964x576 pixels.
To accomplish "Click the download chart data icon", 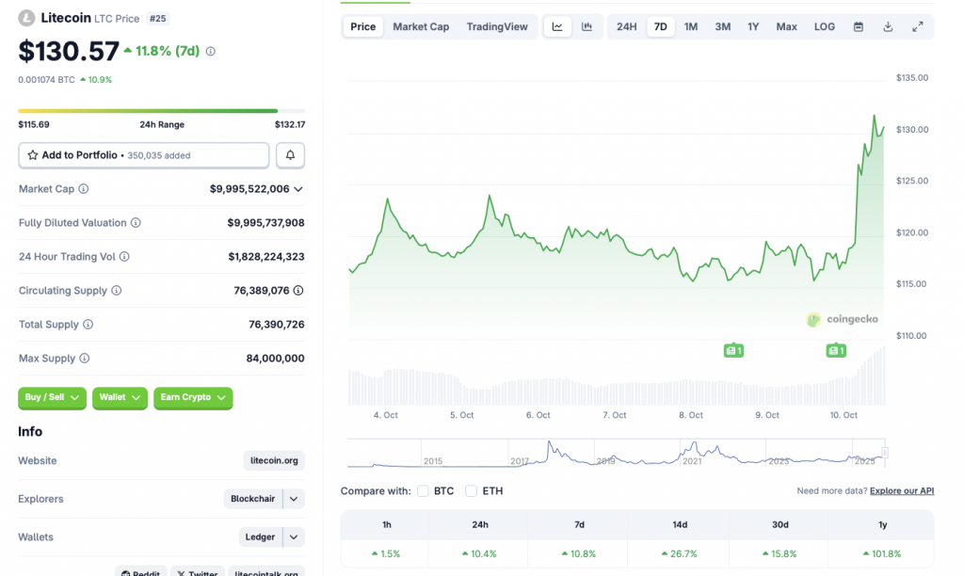I will [888, 26].
